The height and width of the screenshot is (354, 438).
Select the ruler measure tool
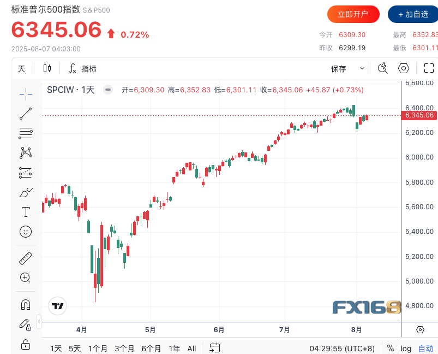click(26, 258)
